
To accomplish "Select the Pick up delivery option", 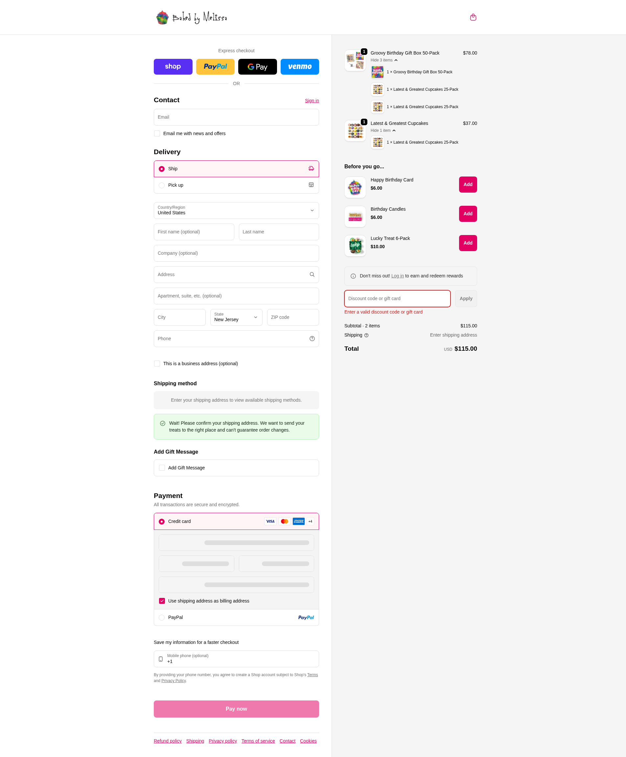I will tap(236, 185).
